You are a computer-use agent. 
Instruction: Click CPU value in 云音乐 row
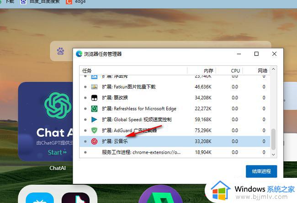(x=235, y=141)
